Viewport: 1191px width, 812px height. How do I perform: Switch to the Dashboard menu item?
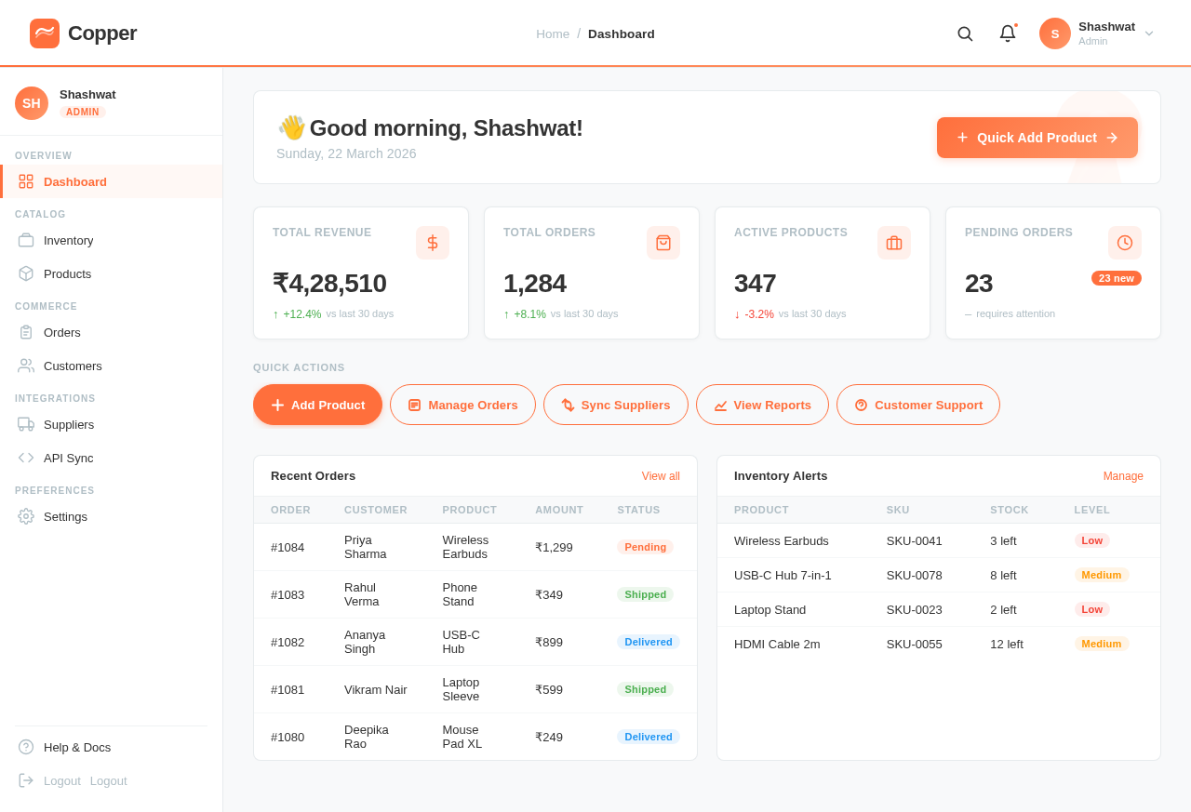click(74, 181)
